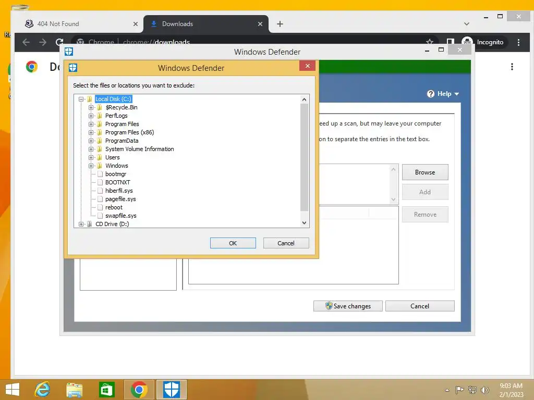534x400 pixels.
Task: Open Chrome tab search chevron
Action: tap(467, 24)
